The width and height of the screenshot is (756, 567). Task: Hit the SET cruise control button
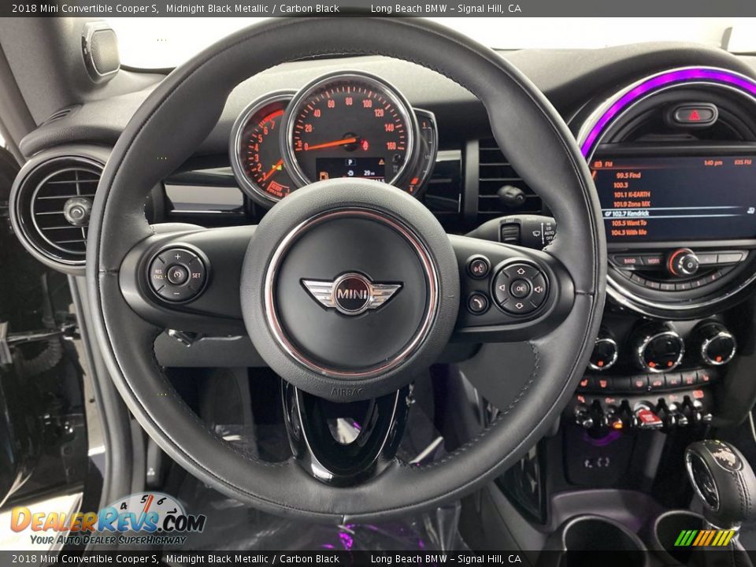tap(196, 276)
